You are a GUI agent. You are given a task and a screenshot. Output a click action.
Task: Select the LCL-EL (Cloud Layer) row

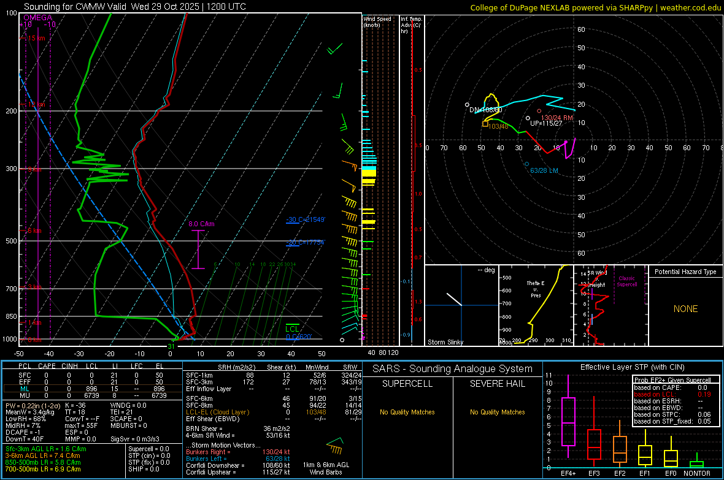(x=274, y=412)
